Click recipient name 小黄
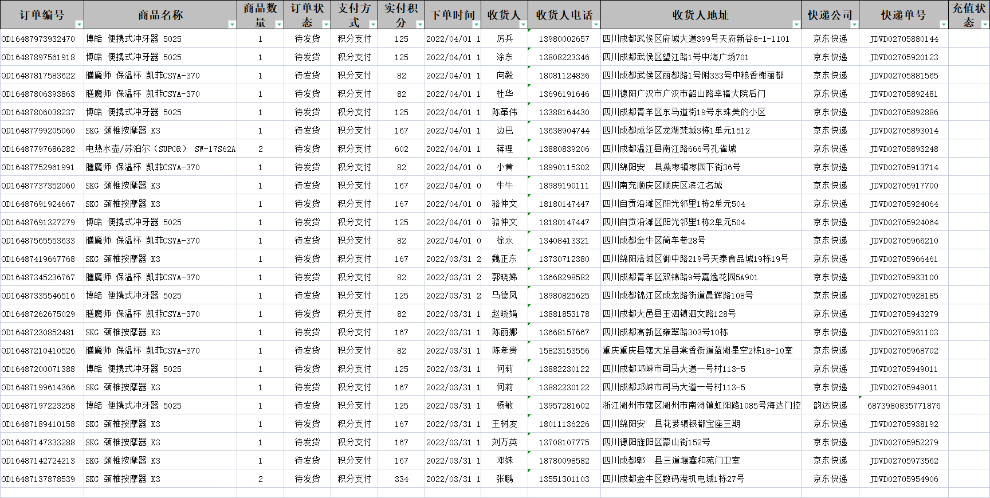990x498 pixels. pyautogui.click(x=505, y=167)
